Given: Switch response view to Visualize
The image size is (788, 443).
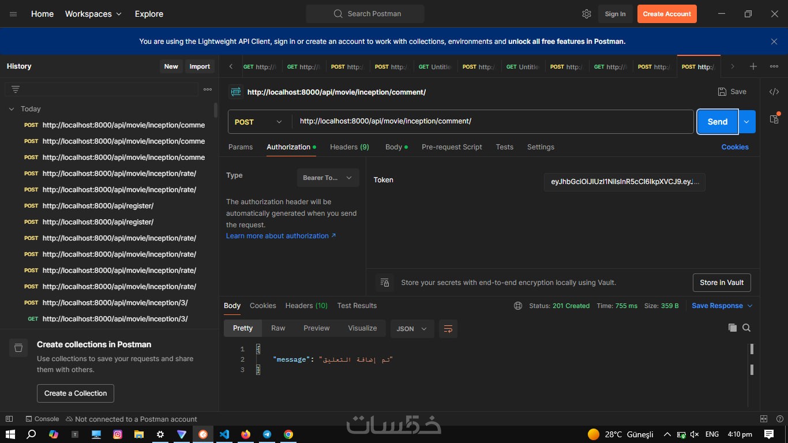Looking at the screenshot, I should point(362,328).
